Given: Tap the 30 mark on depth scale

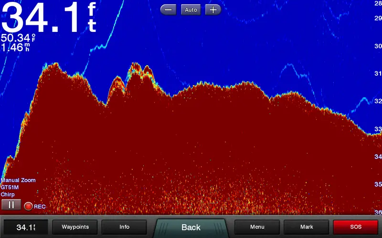Looking at the screenshot, I should pyautogui.click(x=377, y=46).
